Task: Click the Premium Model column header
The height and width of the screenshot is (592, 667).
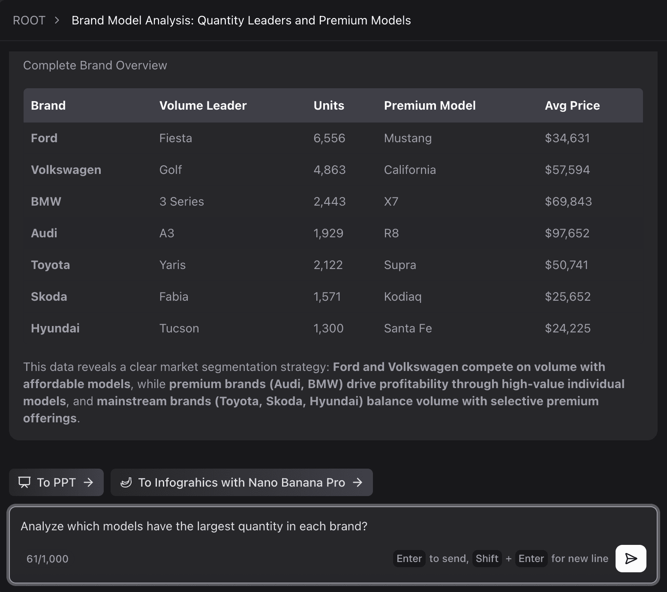Action: point(430,105)
